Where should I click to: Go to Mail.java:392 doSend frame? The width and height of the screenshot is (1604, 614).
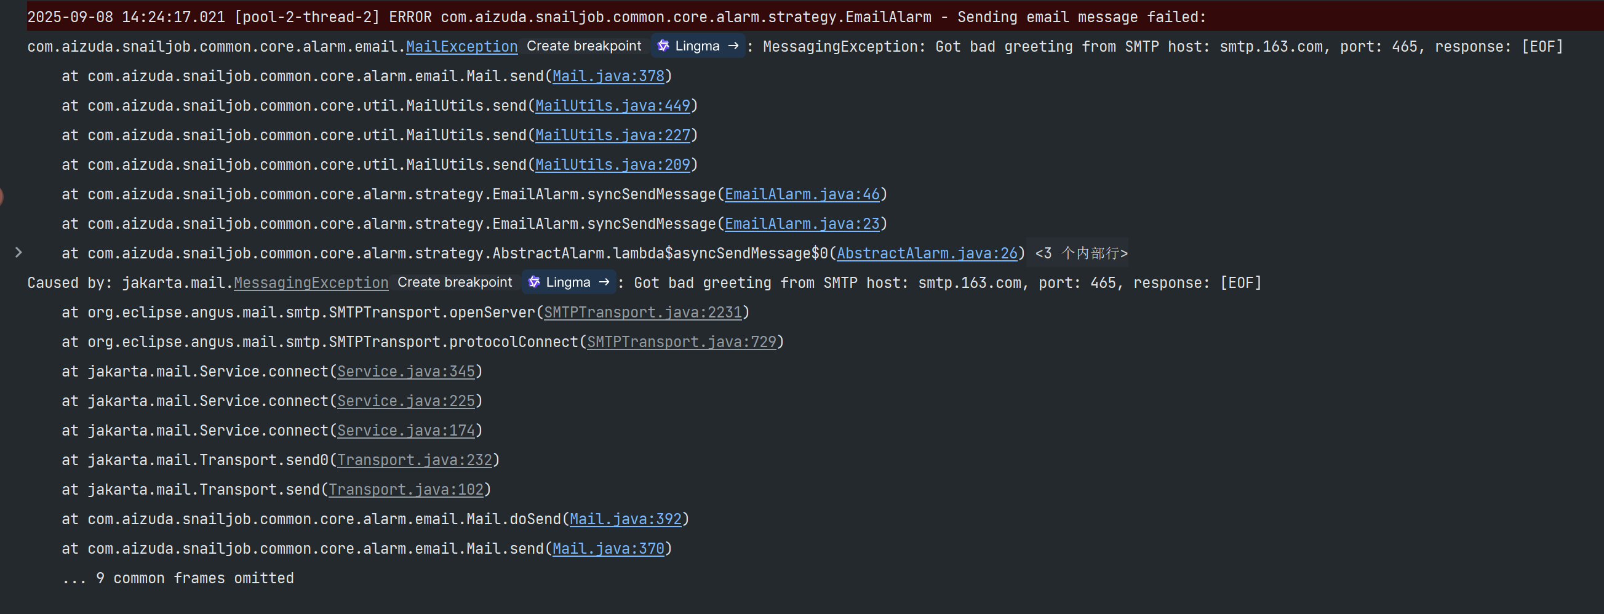click(x=626, y=519)
